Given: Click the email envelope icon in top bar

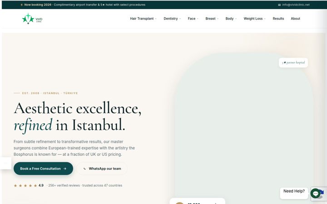Looking at the screenshot, I should point(279,5).
